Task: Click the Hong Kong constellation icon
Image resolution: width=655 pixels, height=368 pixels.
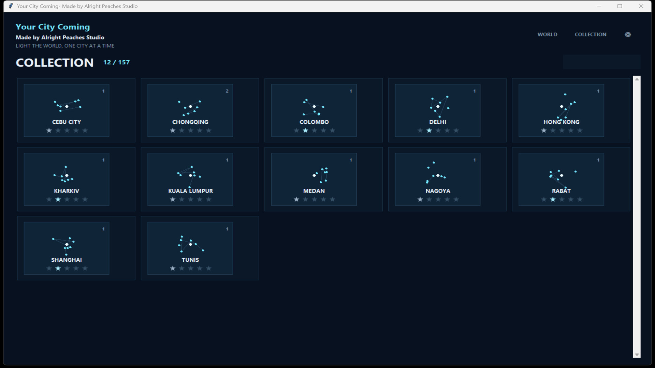Action: (x=566, y=106)
